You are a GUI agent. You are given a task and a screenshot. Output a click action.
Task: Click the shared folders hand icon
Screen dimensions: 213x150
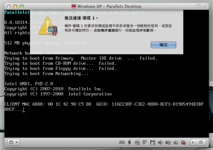coord(176,143)
